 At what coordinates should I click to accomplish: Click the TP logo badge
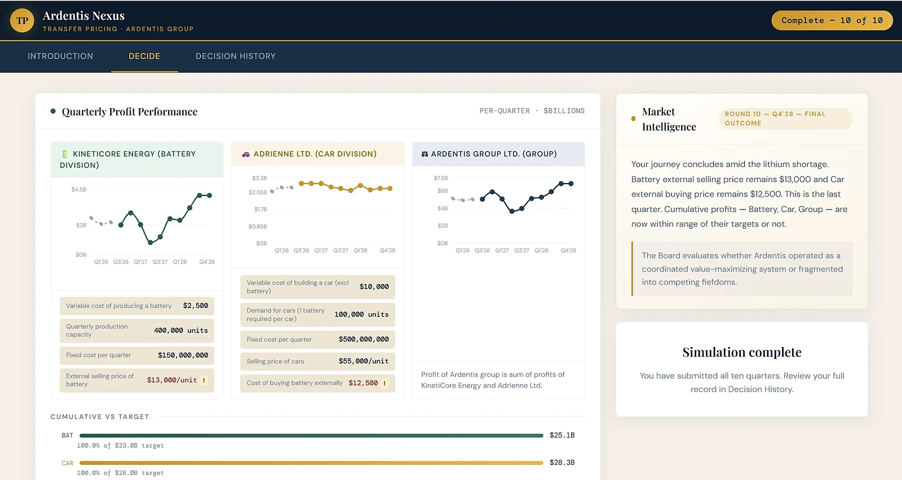click(x=22, y=21)
